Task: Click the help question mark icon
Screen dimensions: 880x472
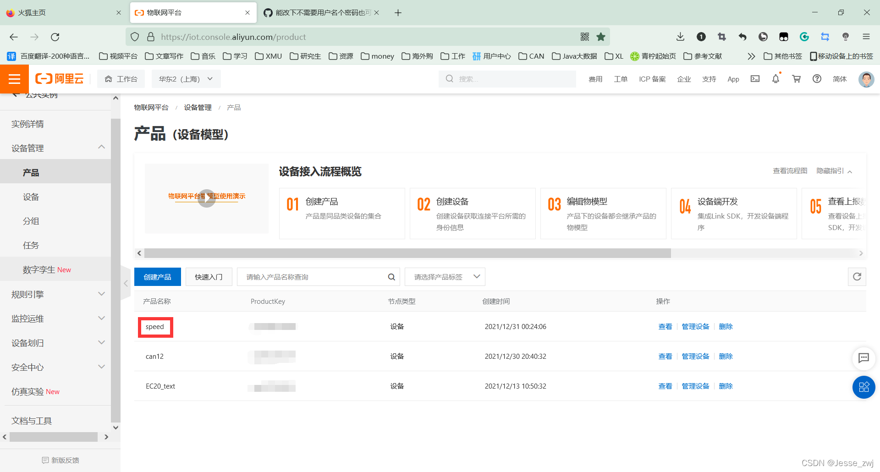Action: [817, 79]
